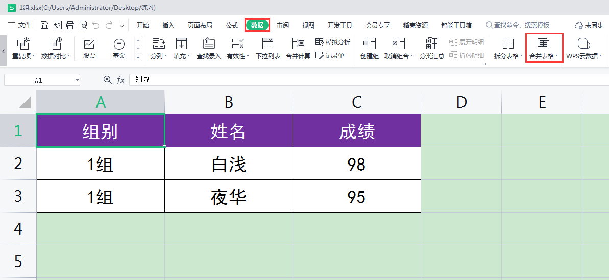Screen dimensions: 609x280
Task: Click the Print icon in quick access toolbar
Action: (70, 25)
